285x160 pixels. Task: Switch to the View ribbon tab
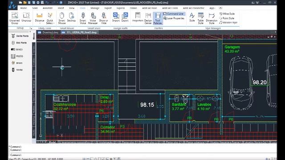coord(72,8)
